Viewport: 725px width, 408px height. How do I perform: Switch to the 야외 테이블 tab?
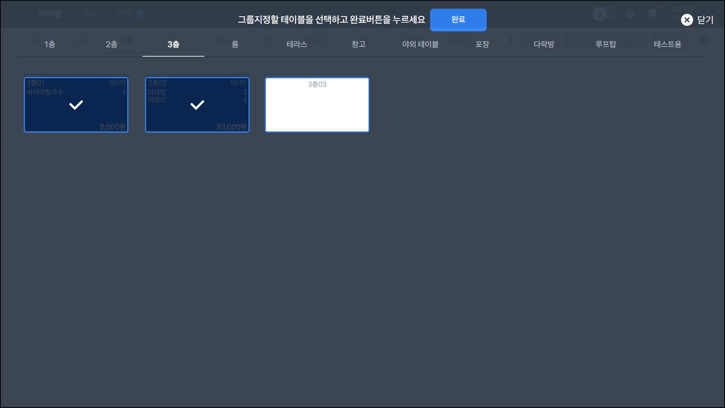420,44
